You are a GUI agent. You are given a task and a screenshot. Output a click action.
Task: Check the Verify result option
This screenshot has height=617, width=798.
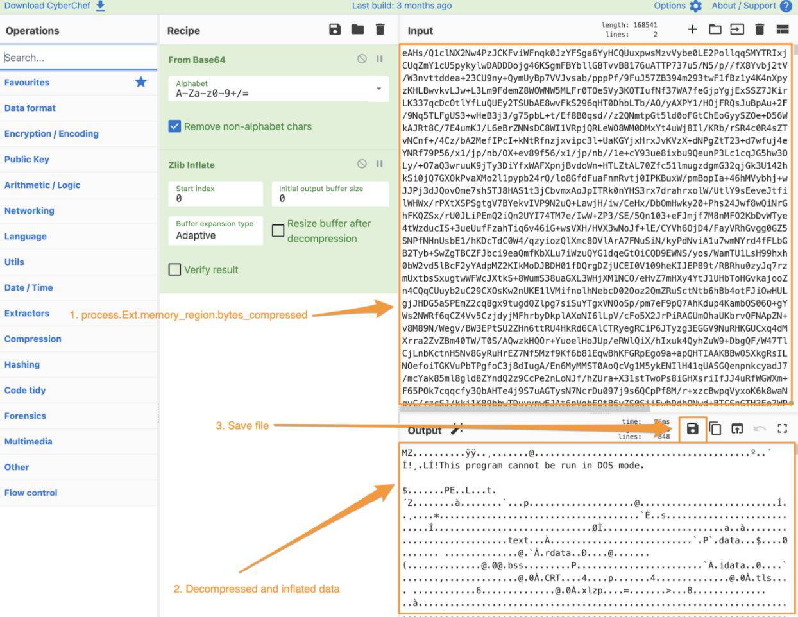(174, 269)
